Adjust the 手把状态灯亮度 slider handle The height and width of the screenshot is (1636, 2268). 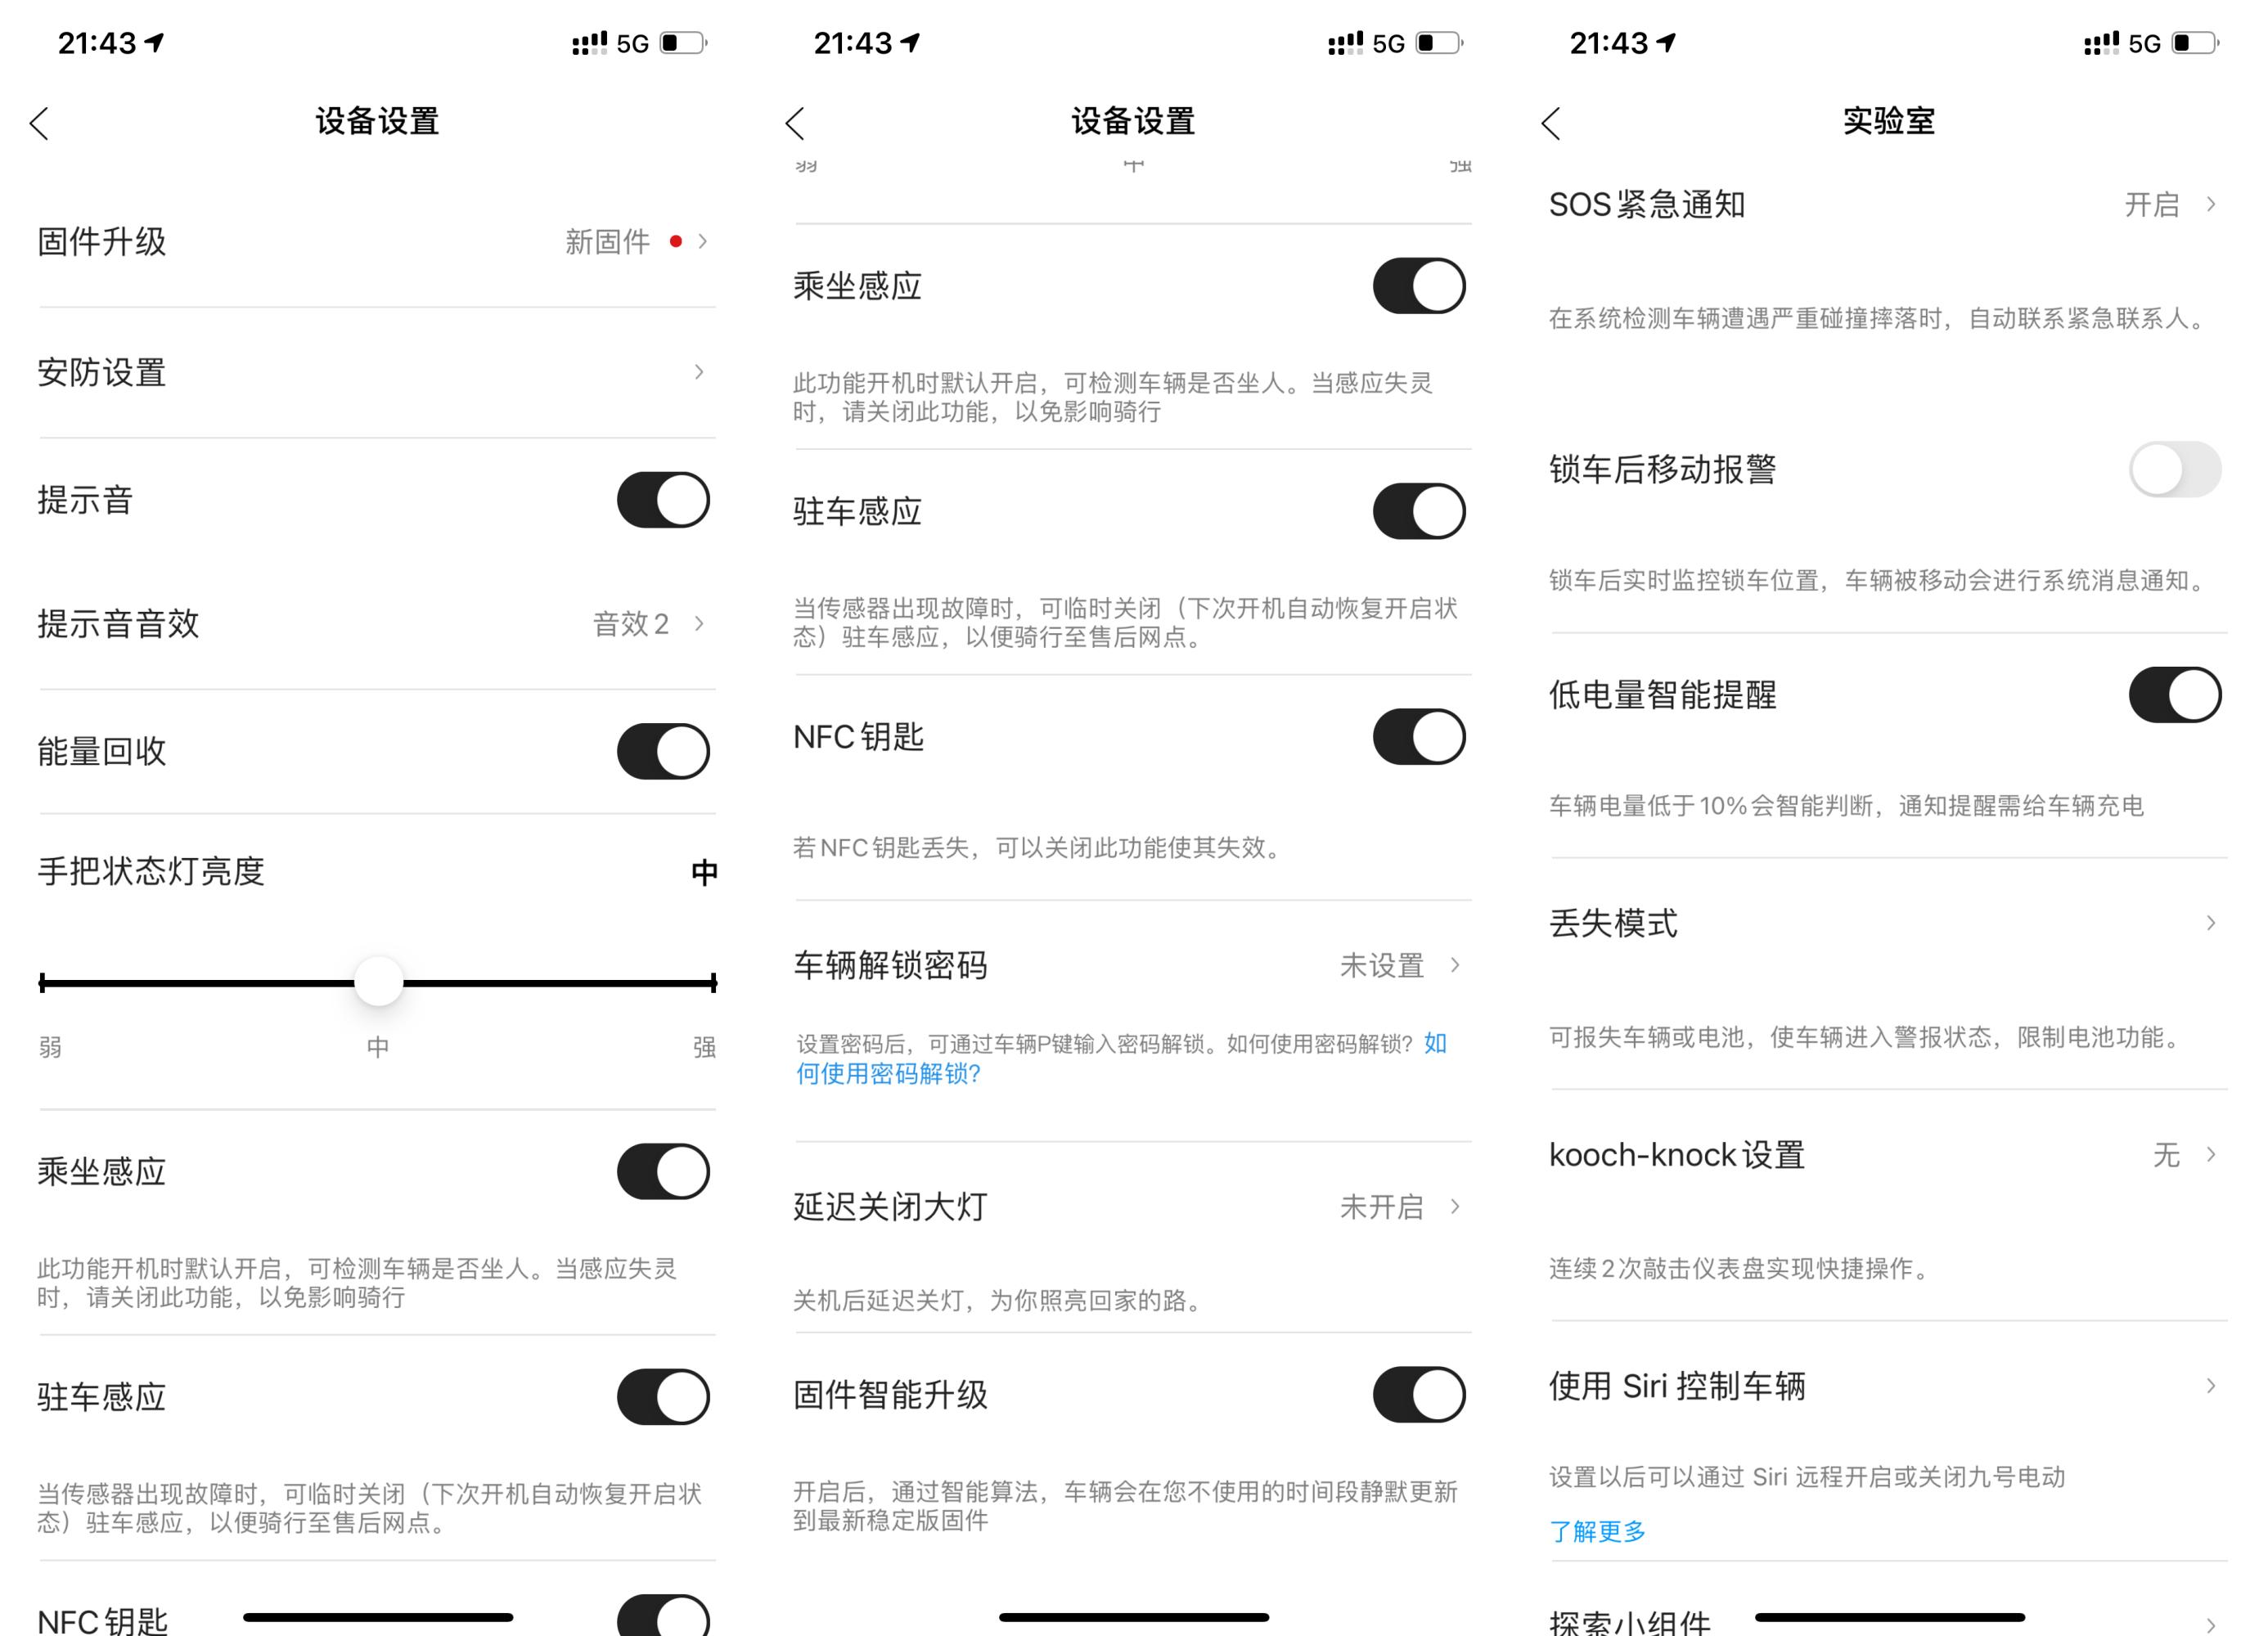[x=377, y=983]
